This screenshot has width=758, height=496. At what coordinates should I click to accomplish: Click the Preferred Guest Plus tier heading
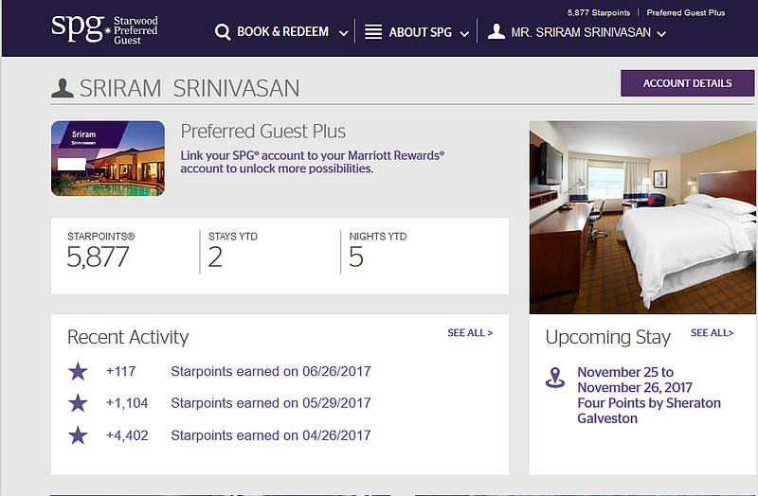click(263, 132)
